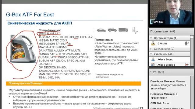
Task: Click the presenter webcam video
Action: click(x=171, y=12)
